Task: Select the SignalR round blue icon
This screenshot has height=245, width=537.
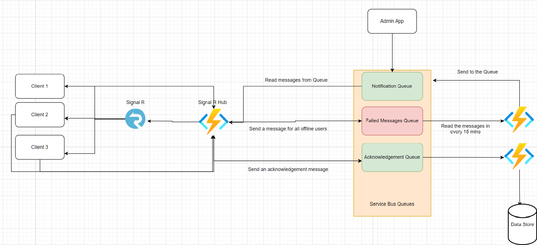Action: (x=135, y=119)
